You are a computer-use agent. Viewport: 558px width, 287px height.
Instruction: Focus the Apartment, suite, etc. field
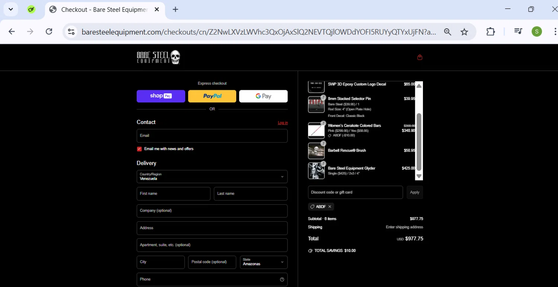click(212, 245)
